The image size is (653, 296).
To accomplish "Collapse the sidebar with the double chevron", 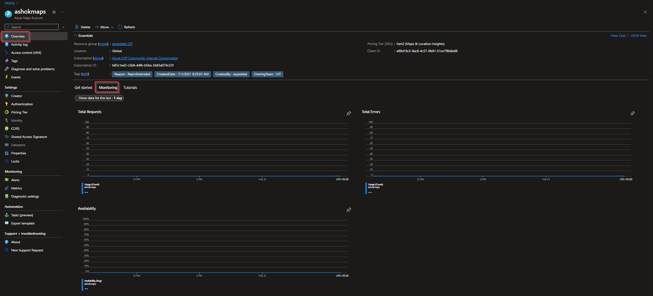I will point(63,27).
